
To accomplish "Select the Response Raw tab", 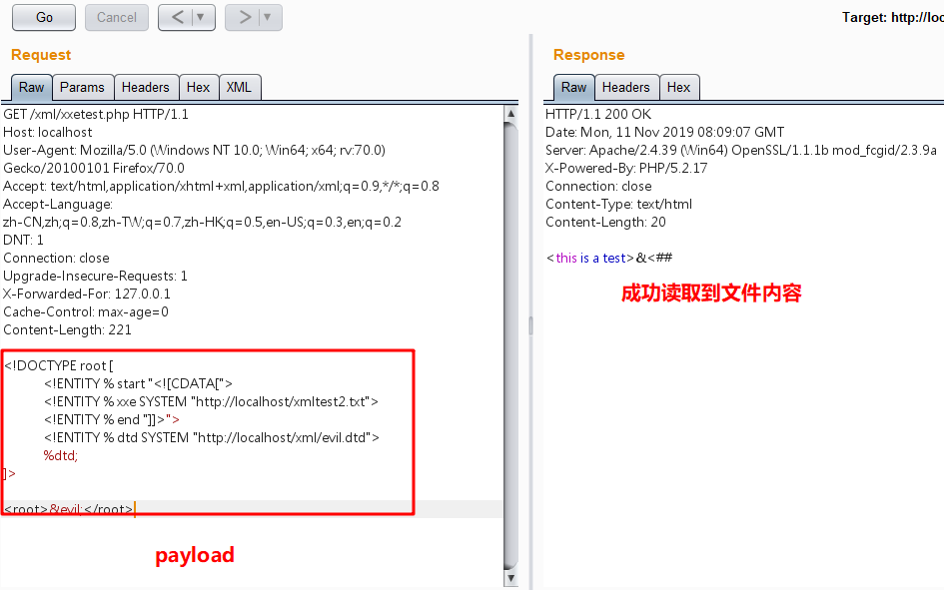I will (x=573, y=87).
